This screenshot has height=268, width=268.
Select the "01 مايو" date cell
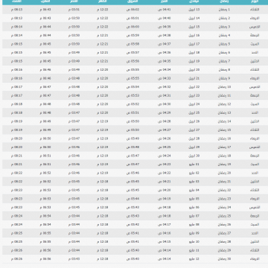coord(194,165)
